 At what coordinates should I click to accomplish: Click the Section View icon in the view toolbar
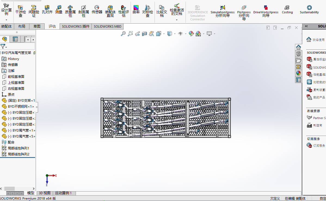click(x=144, y=34)
